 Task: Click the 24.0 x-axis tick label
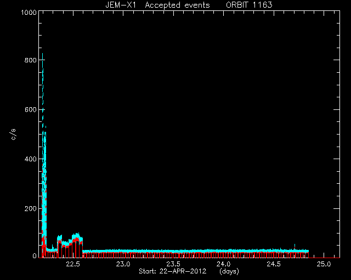click(223, 264)
